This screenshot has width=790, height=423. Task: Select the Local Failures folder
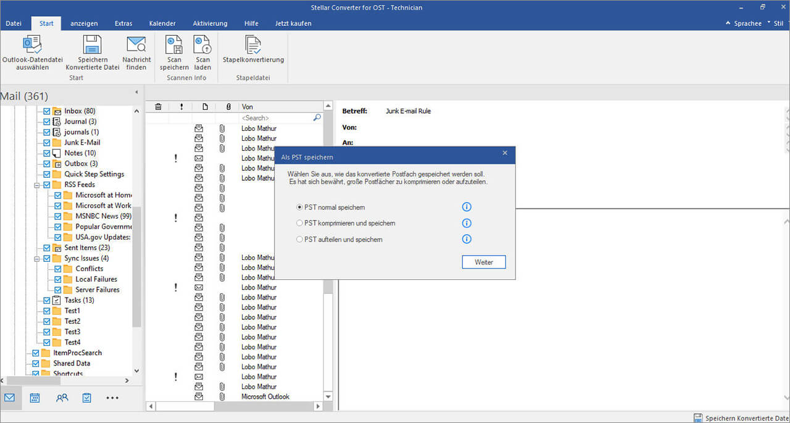click(96, 279)
